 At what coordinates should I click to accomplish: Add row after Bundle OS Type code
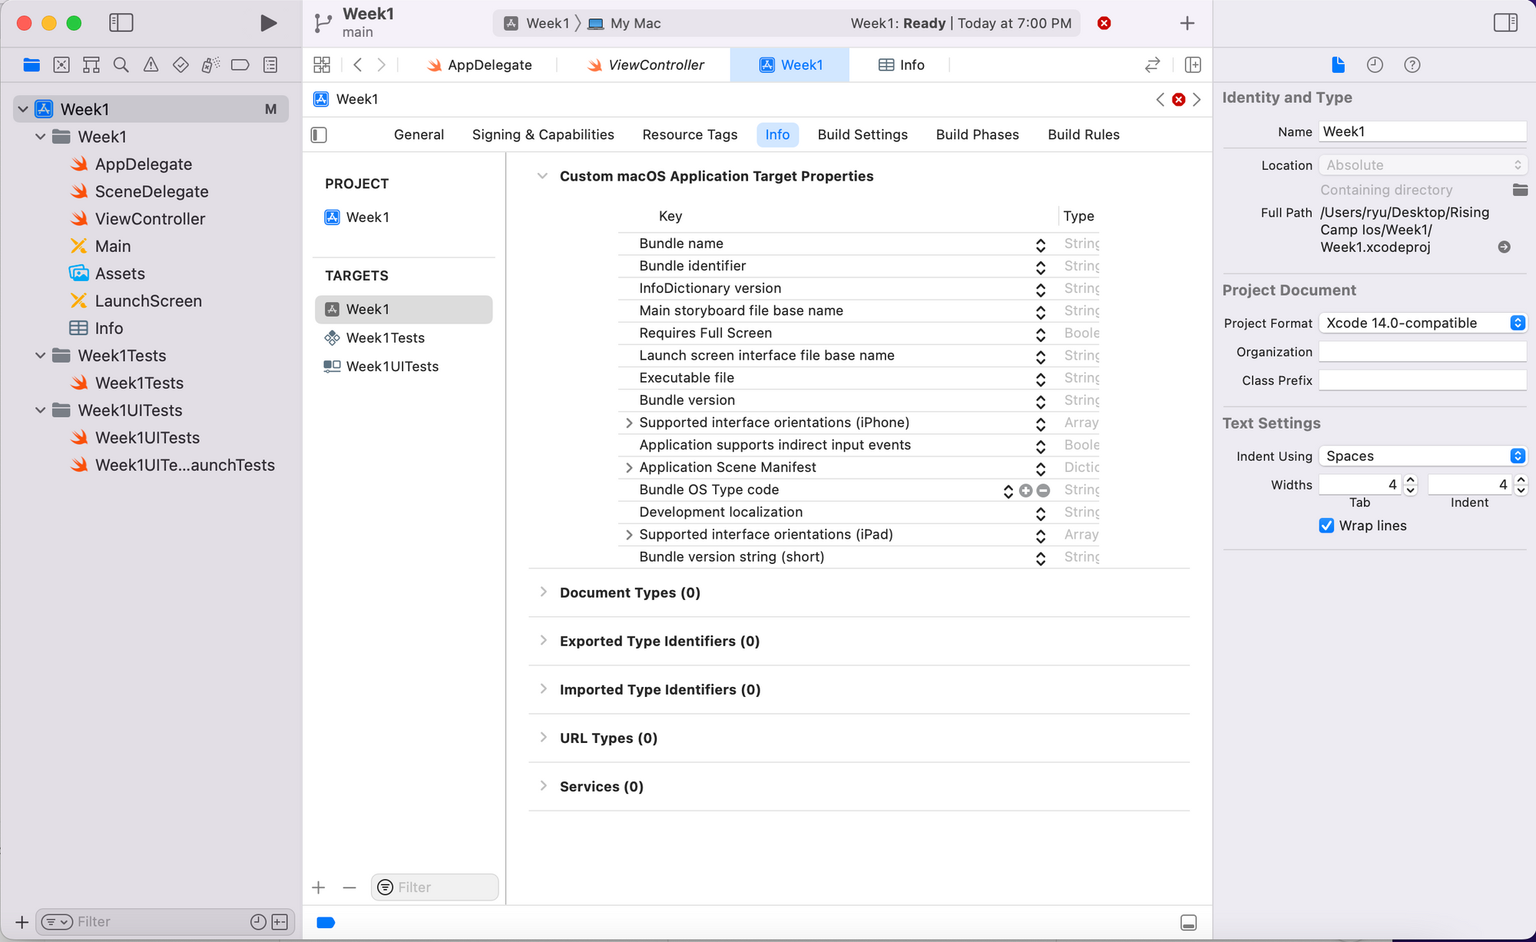[x=1025, y=490]
